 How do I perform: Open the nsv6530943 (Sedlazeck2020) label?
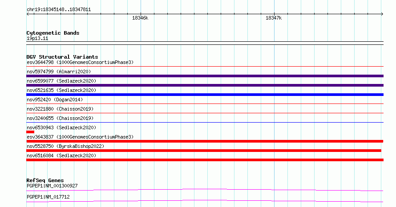point(61,127)
